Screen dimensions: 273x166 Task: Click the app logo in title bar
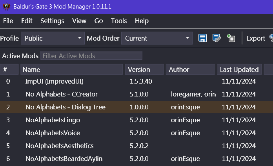click(x=7, y=7)
